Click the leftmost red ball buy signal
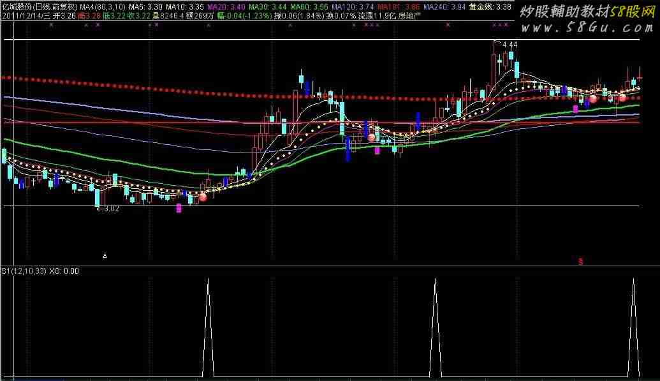660x381 pixels. pos(203,197)
